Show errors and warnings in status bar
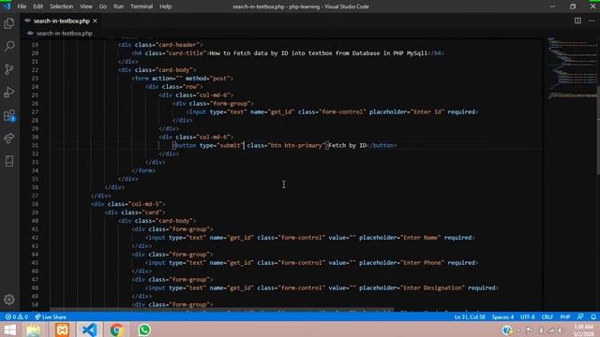This screenshot has width=600, height=337. [17, 316]
